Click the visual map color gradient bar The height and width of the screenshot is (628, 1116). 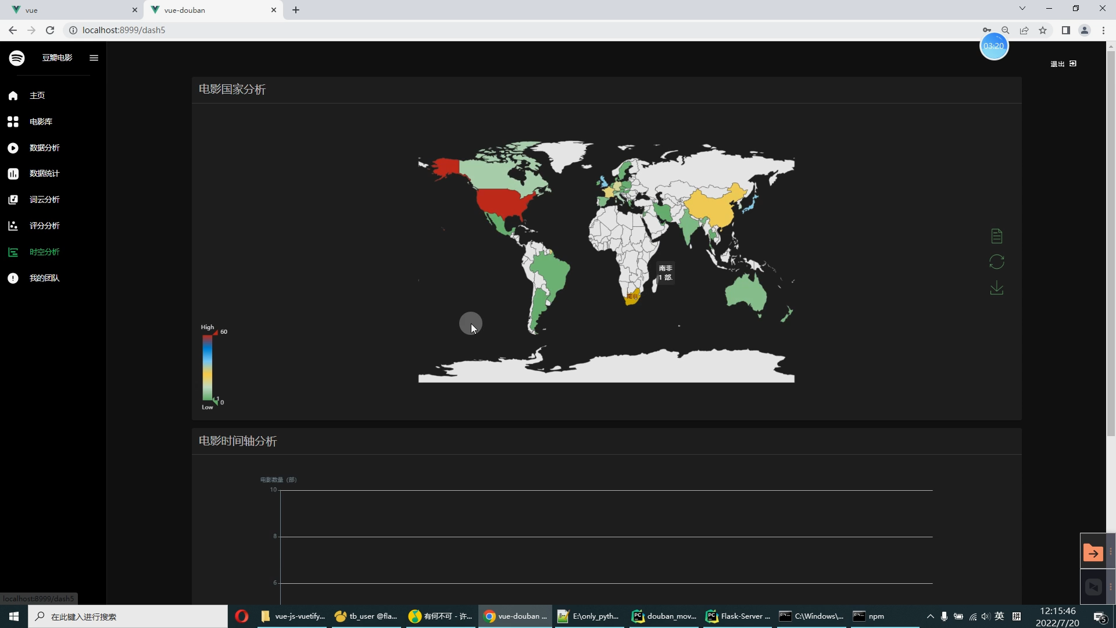(x=207, y=368)
